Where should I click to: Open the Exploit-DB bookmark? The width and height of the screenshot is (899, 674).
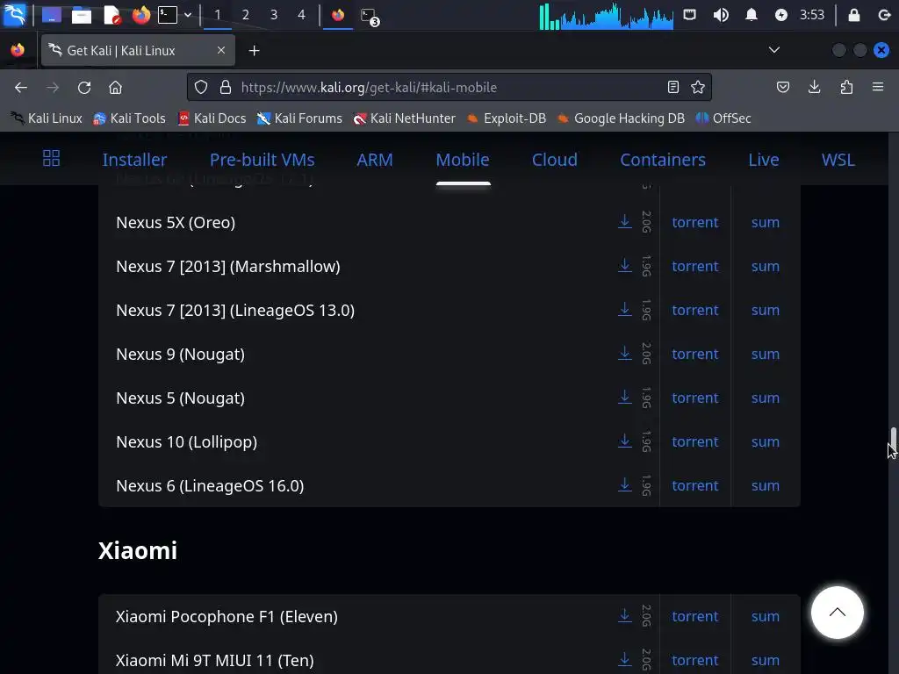pyautogui.click(x=507, y=118)
